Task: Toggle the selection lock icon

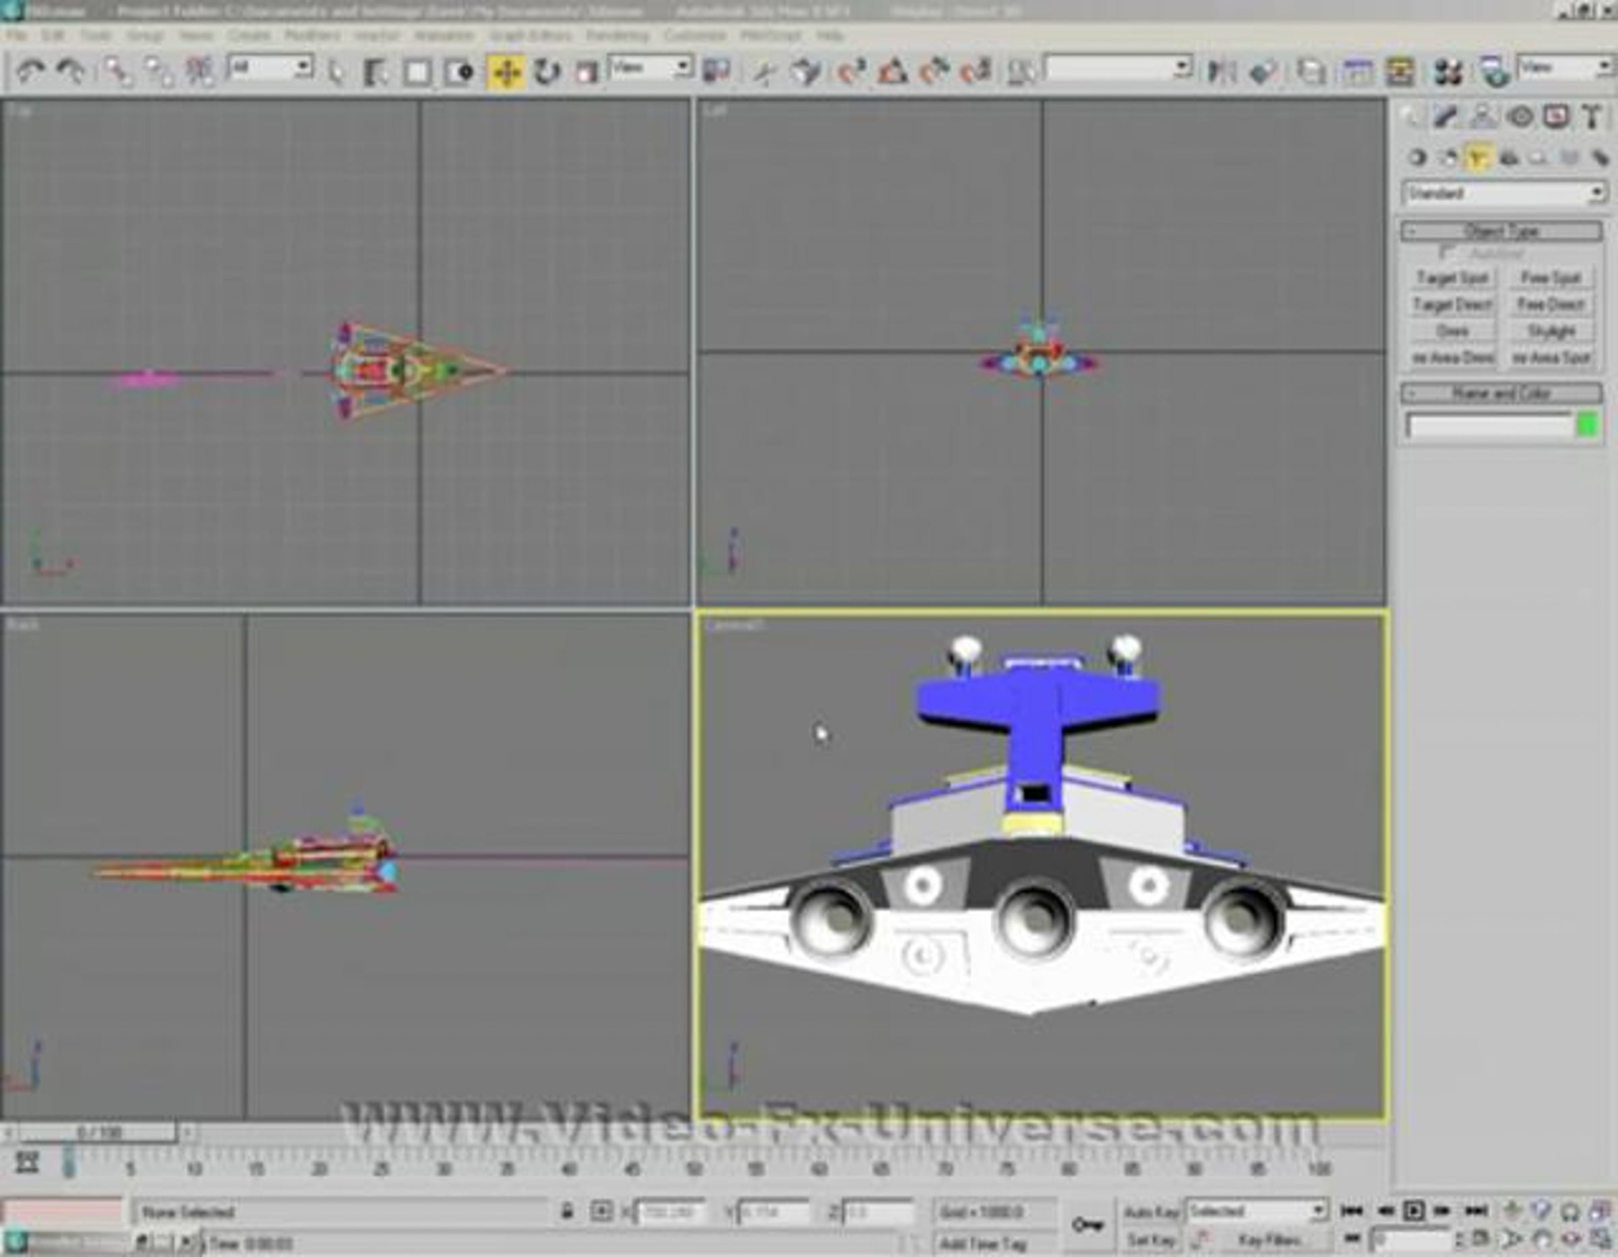Action: (x=567, y=1212)
